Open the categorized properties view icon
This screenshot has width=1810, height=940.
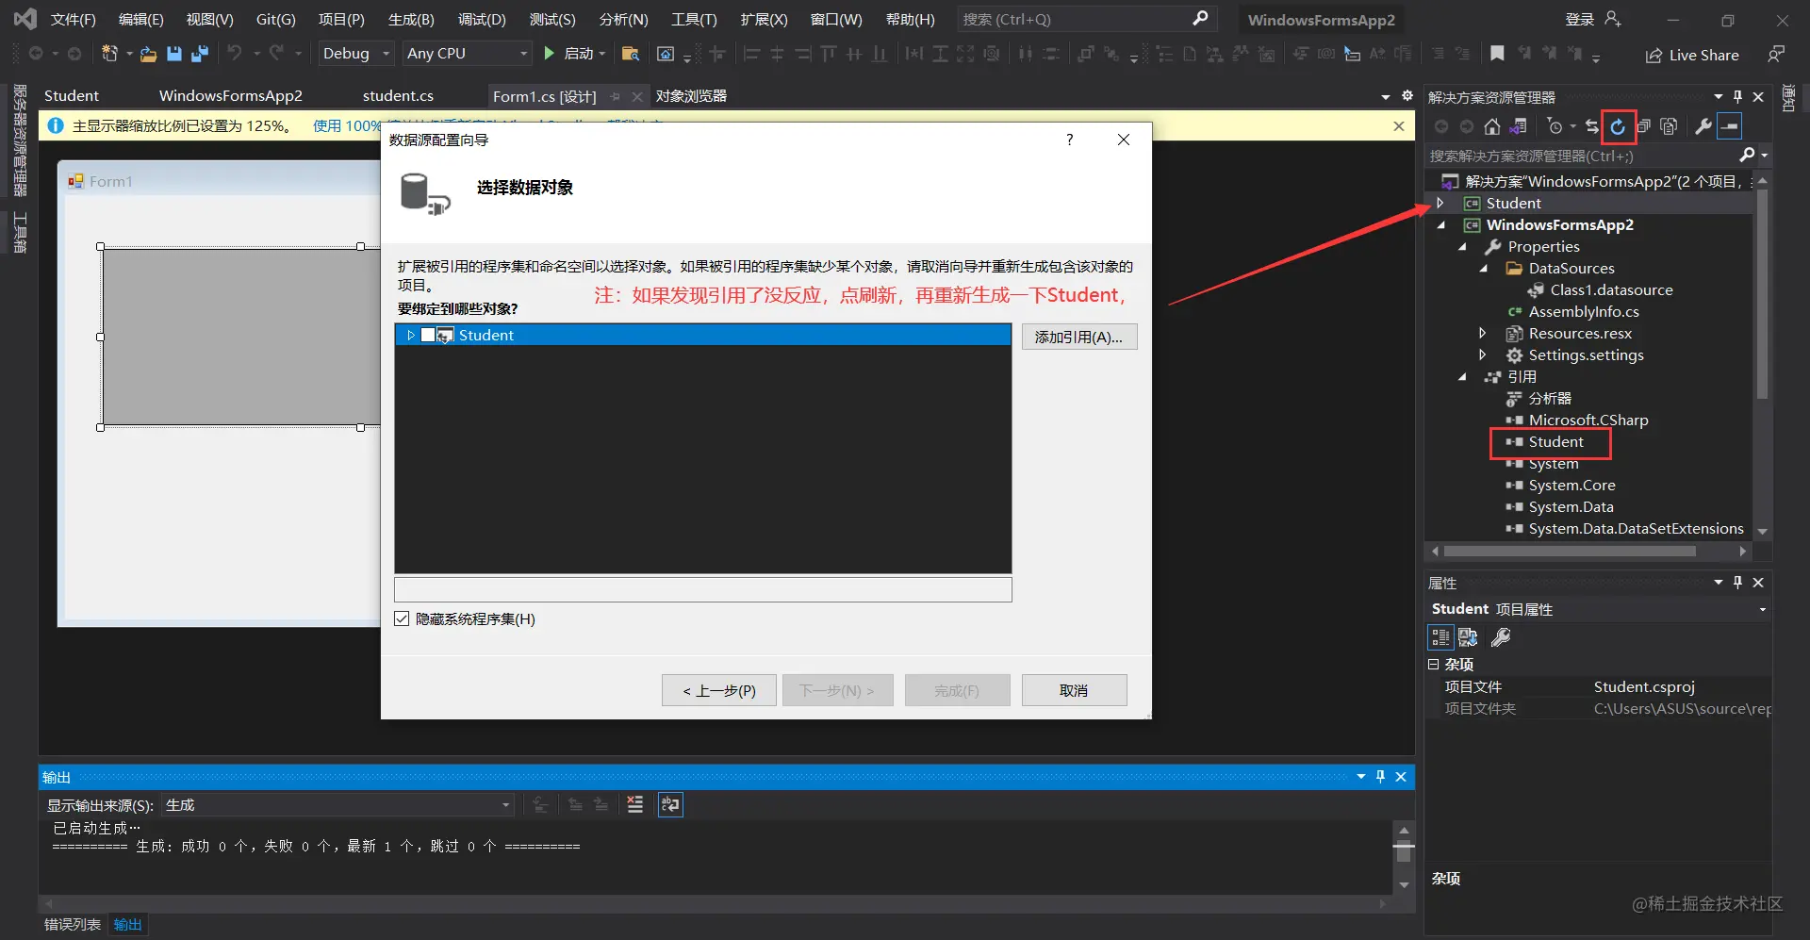click(1440, 637)
